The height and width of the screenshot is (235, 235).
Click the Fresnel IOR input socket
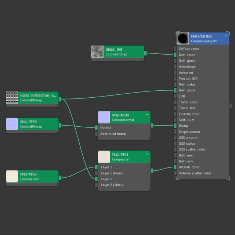(x=175, y=78)
